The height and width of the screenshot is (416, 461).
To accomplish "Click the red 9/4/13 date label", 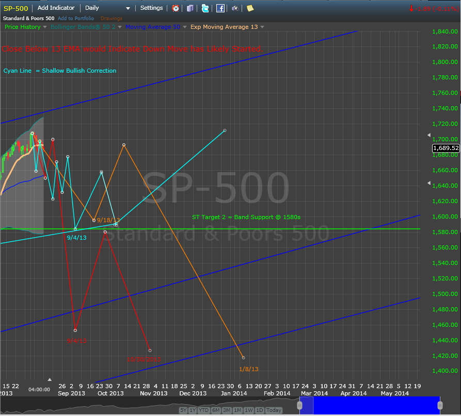I will tap(77, 341).
